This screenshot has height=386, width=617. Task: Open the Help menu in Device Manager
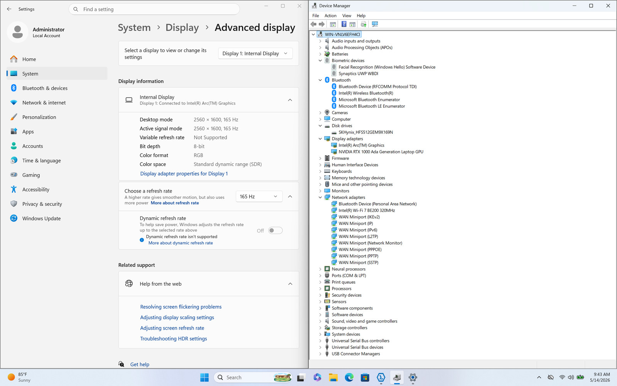click(x=361, y=16)
